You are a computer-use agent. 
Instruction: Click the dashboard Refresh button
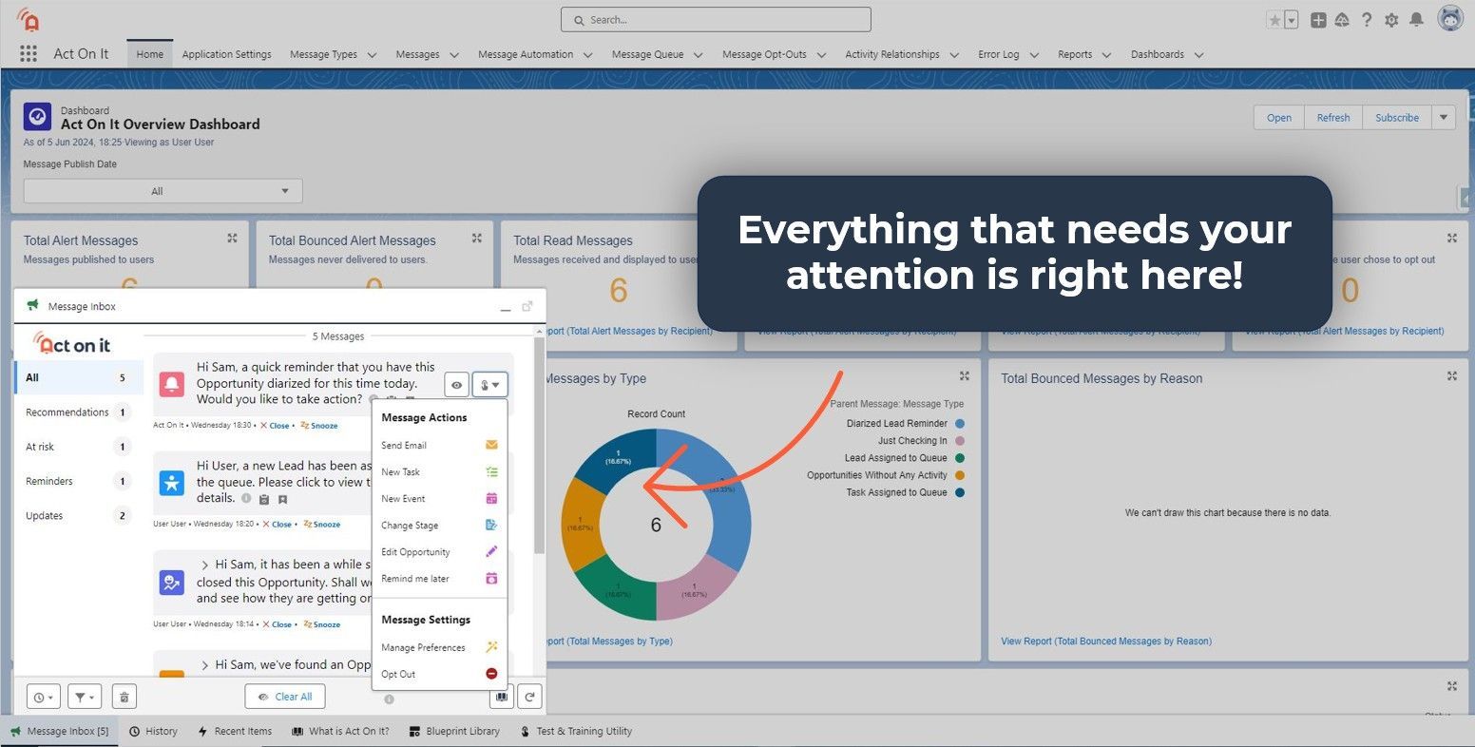[x=1333, y=118]
